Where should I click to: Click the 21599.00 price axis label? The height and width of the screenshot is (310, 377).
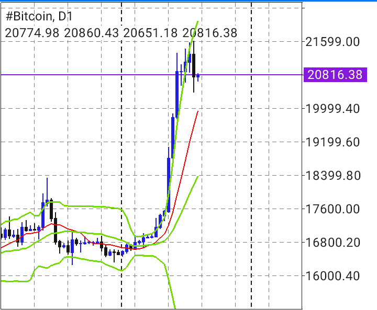coord(332,42)
